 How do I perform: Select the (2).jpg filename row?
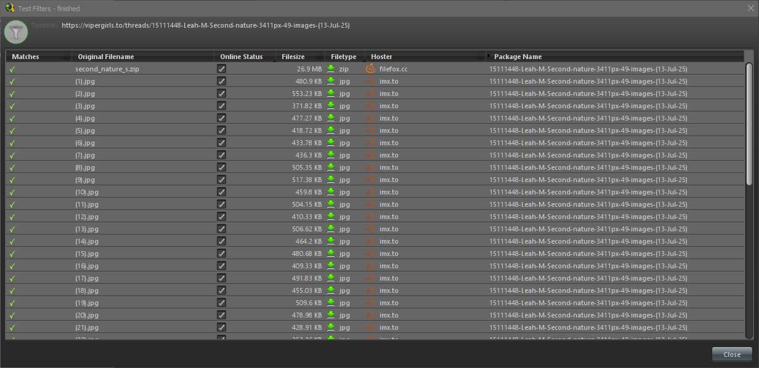click(x=85, y=94)
